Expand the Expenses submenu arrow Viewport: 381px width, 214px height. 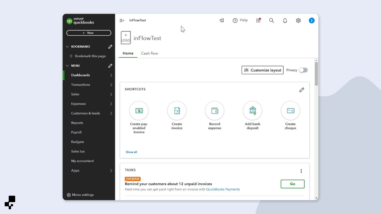point(111,104)
